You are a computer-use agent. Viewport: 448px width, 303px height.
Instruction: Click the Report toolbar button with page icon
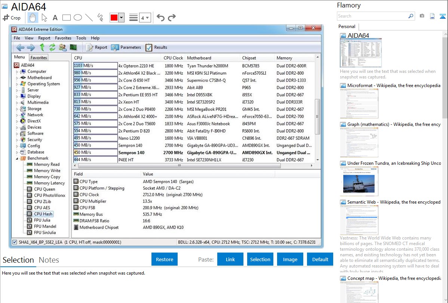pyautogui.click(x=96, y=47)
